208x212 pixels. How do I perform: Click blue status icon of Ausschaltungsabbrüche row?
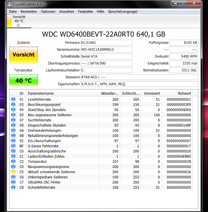tap(13, 151)
